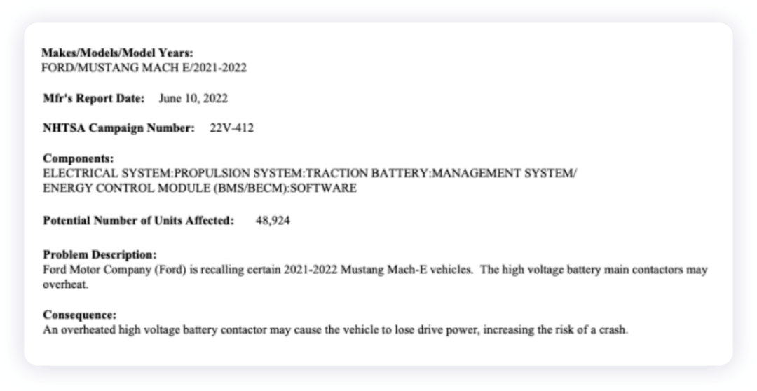This screenshot has width=757, height=391.
Task: Click the sentence starting 'An overheated high voltage'
Action: pyautogui.click(x=336, y=330)
